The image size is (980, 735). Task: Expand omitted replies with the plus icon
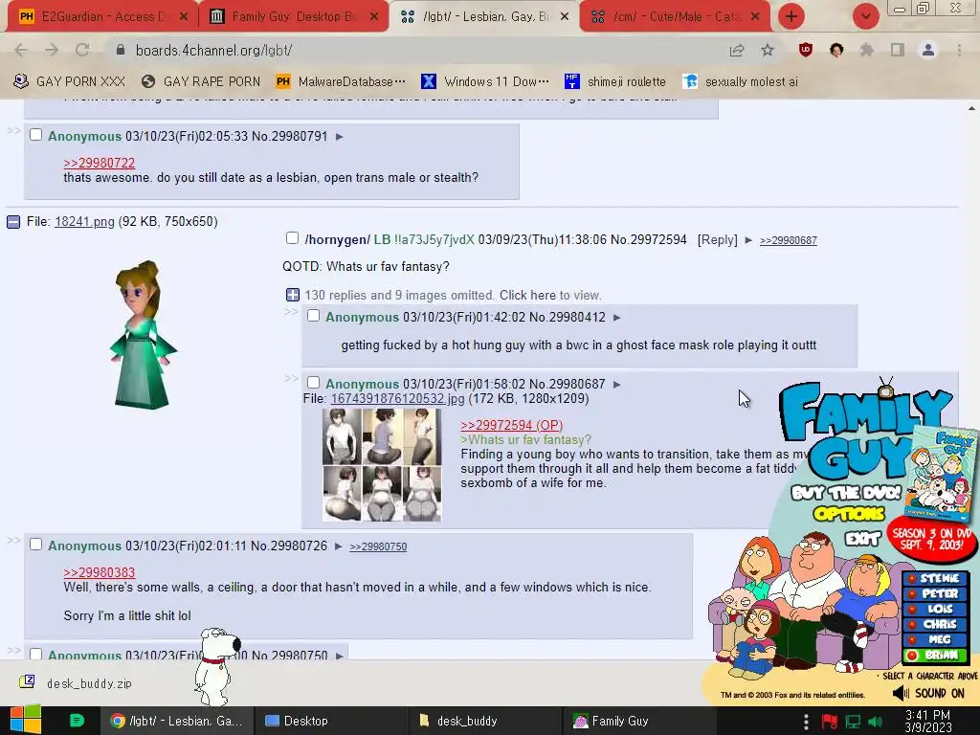tap(293, 295)
